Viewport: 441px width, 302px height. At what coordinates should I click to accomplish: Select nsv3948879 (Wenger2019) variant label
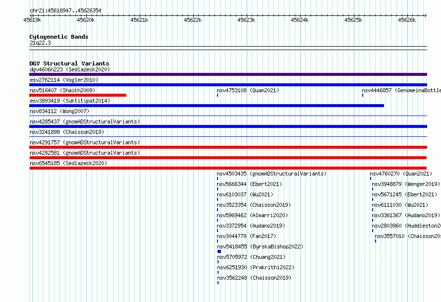pyautogui.click(x=405, y=184)
